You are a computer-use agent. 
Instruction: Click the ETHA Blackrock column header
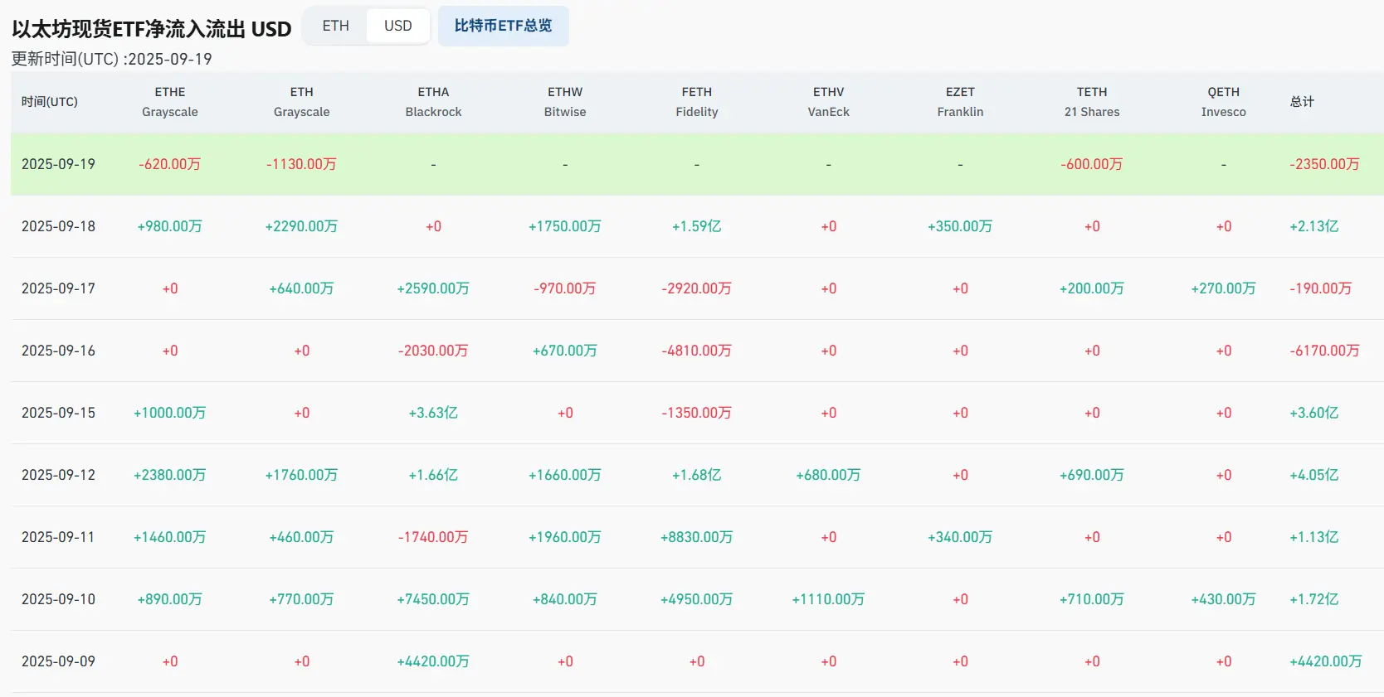[x=433, y=102]
